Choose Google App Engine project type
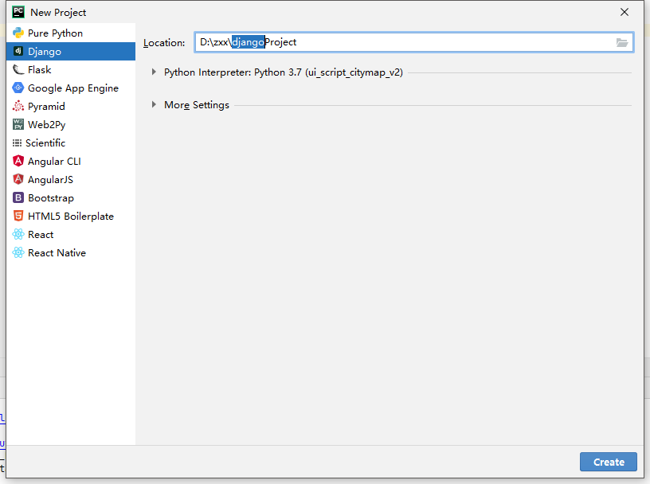Viewport: 650px width, 484px height. click(71, 88)
